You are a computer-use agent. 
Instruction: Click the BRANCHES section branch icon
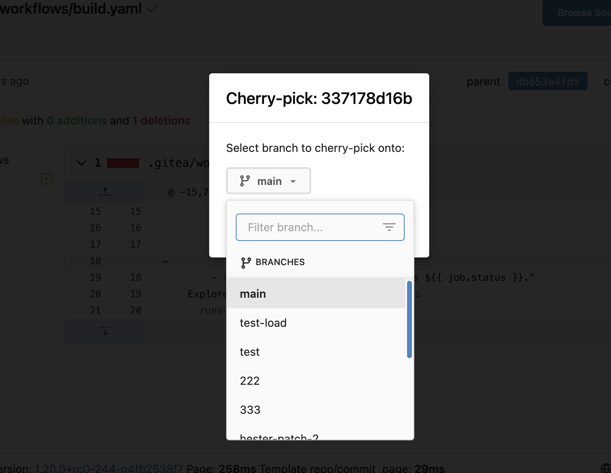point(246,263)
